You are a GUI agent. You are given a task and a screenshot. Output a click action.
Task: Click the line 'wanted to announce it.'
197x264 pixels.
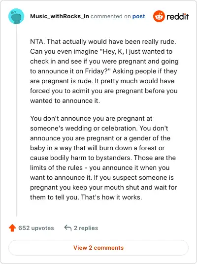65,100
